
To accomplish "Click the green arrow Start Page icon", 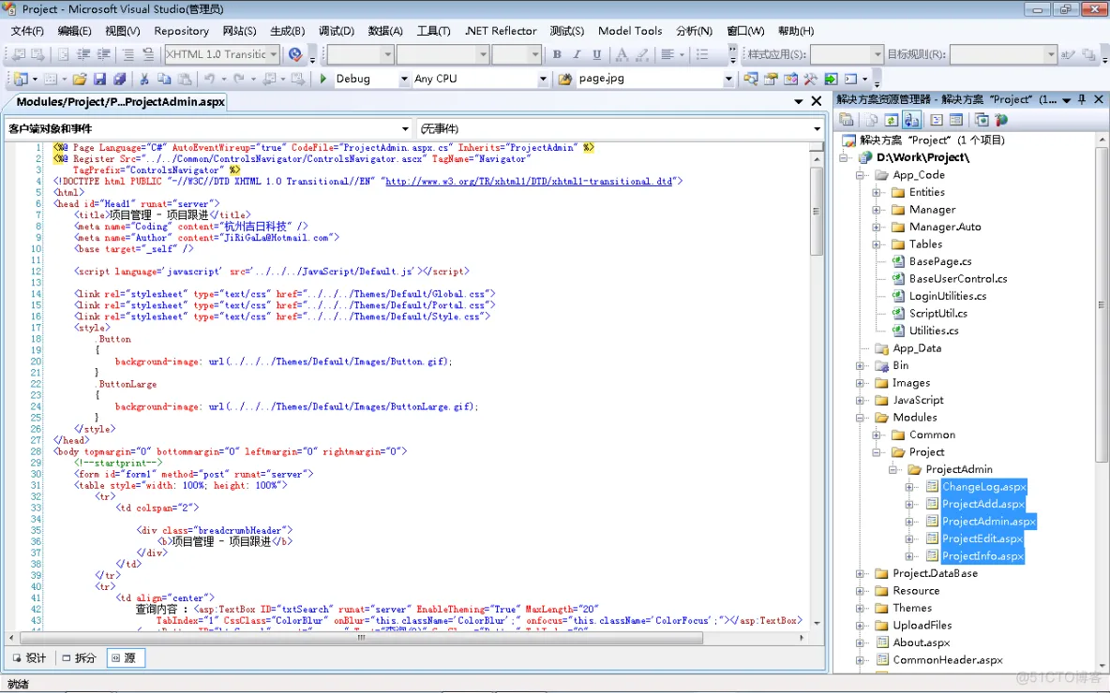I will pos(831,80).
